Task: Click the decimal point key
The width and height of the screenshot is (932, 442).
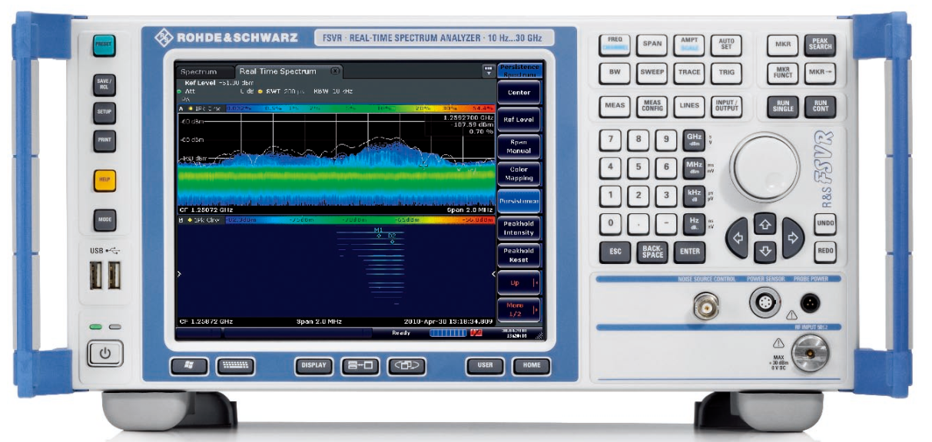Action: pyautogui.click(x=638, y=223)
